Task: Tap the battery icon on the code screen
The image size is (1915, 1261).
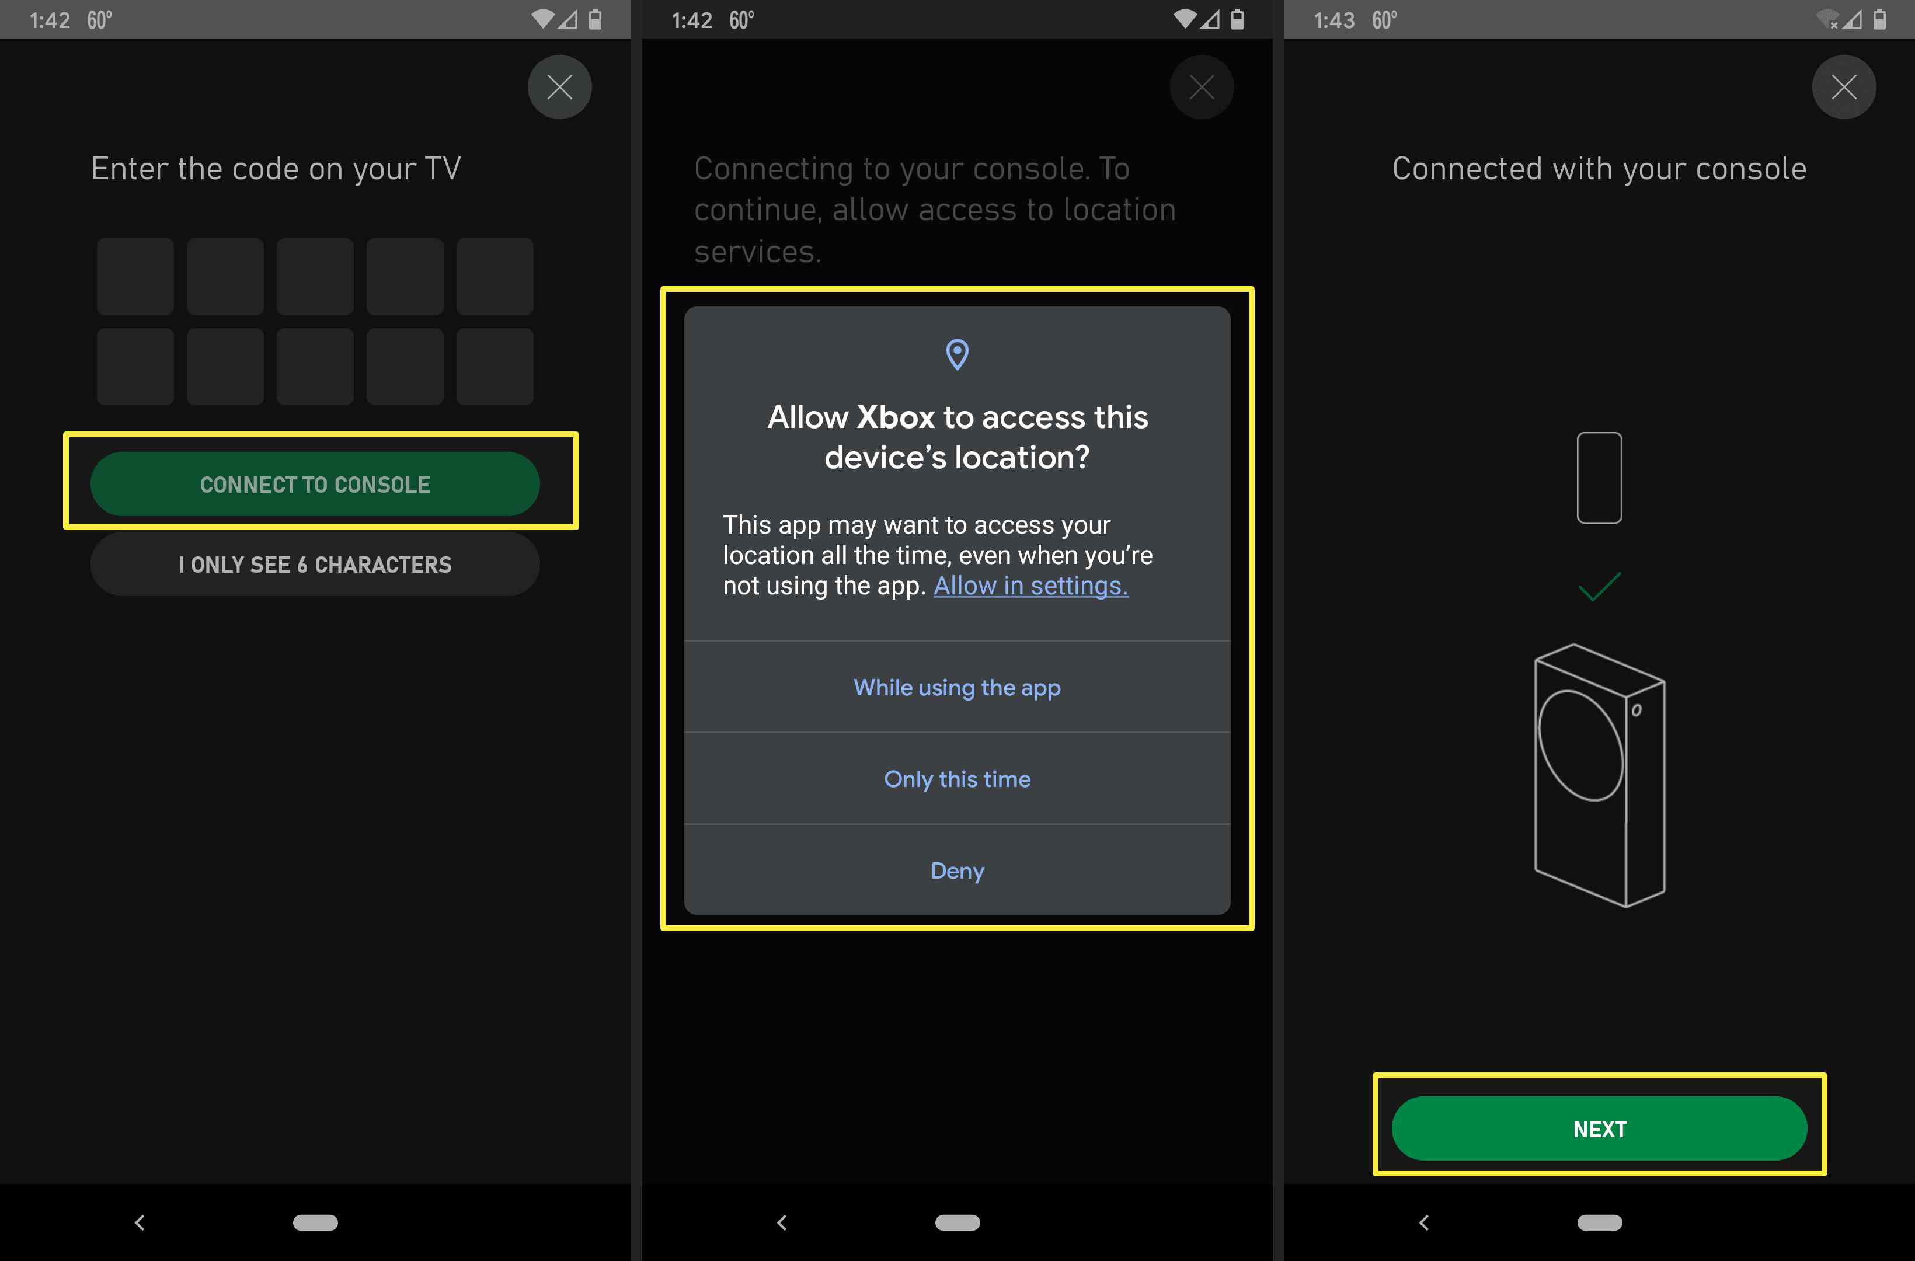Action: tap(594, 19)
